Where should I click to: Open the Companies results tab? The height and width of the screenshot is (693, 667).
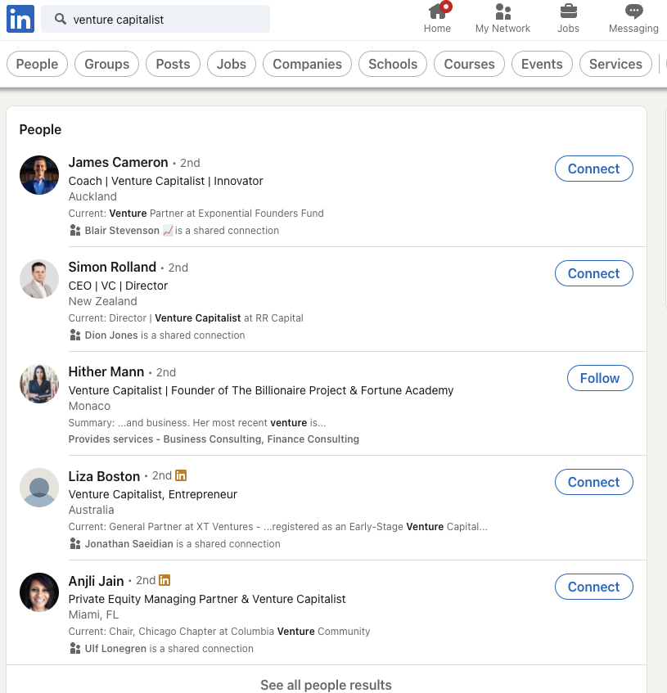307,63
